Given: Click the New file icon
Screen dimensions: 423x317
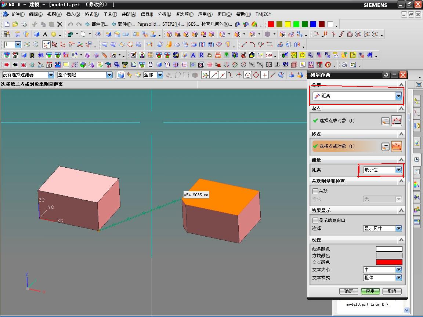Looking at the screenshot, I should point(7,24).
